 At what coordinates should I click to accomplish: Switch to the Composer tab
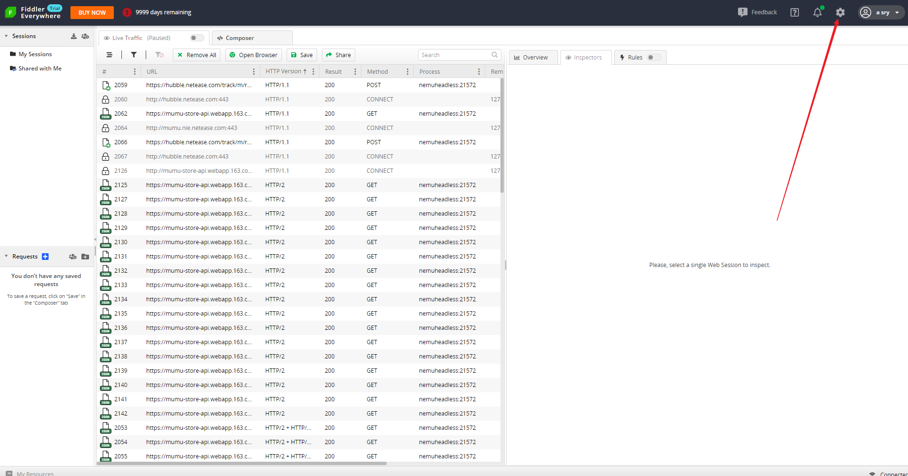252,38
